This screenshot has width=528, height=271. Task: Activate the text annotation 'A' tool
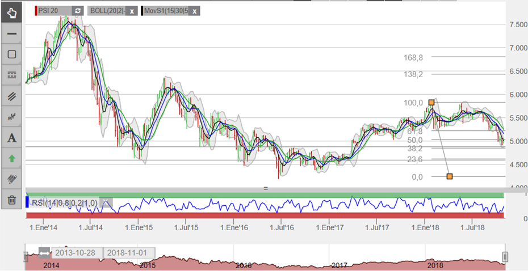click(x=12, y=138)
